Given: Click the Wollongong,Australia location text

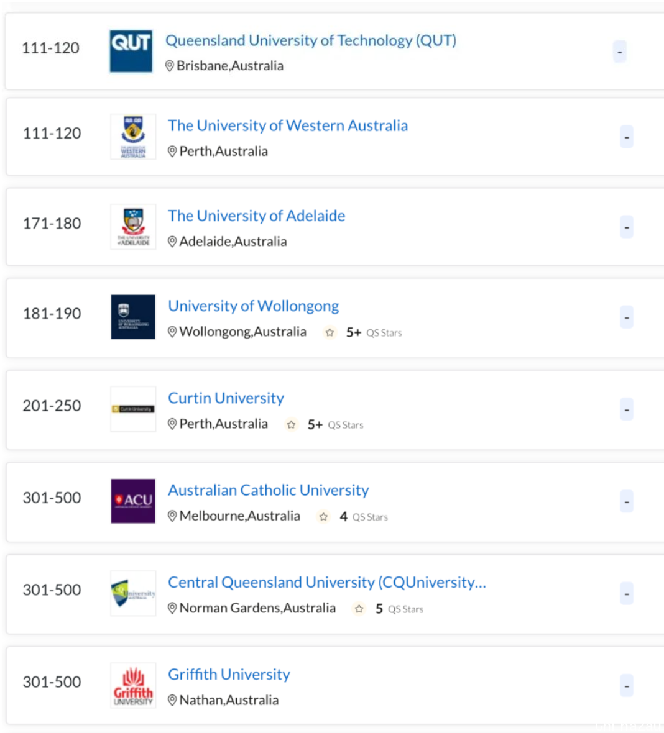Looking at the screenshot, I should pyautogui.click(x=243, y=332).
